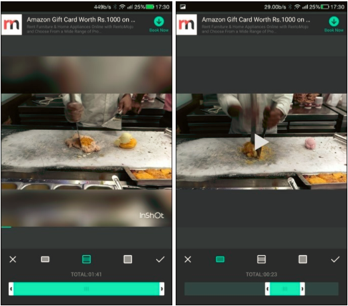Viewport: 348px width, 306px height.
Task: Tap battery icon in left status bar
Action: tap(150, 7)
